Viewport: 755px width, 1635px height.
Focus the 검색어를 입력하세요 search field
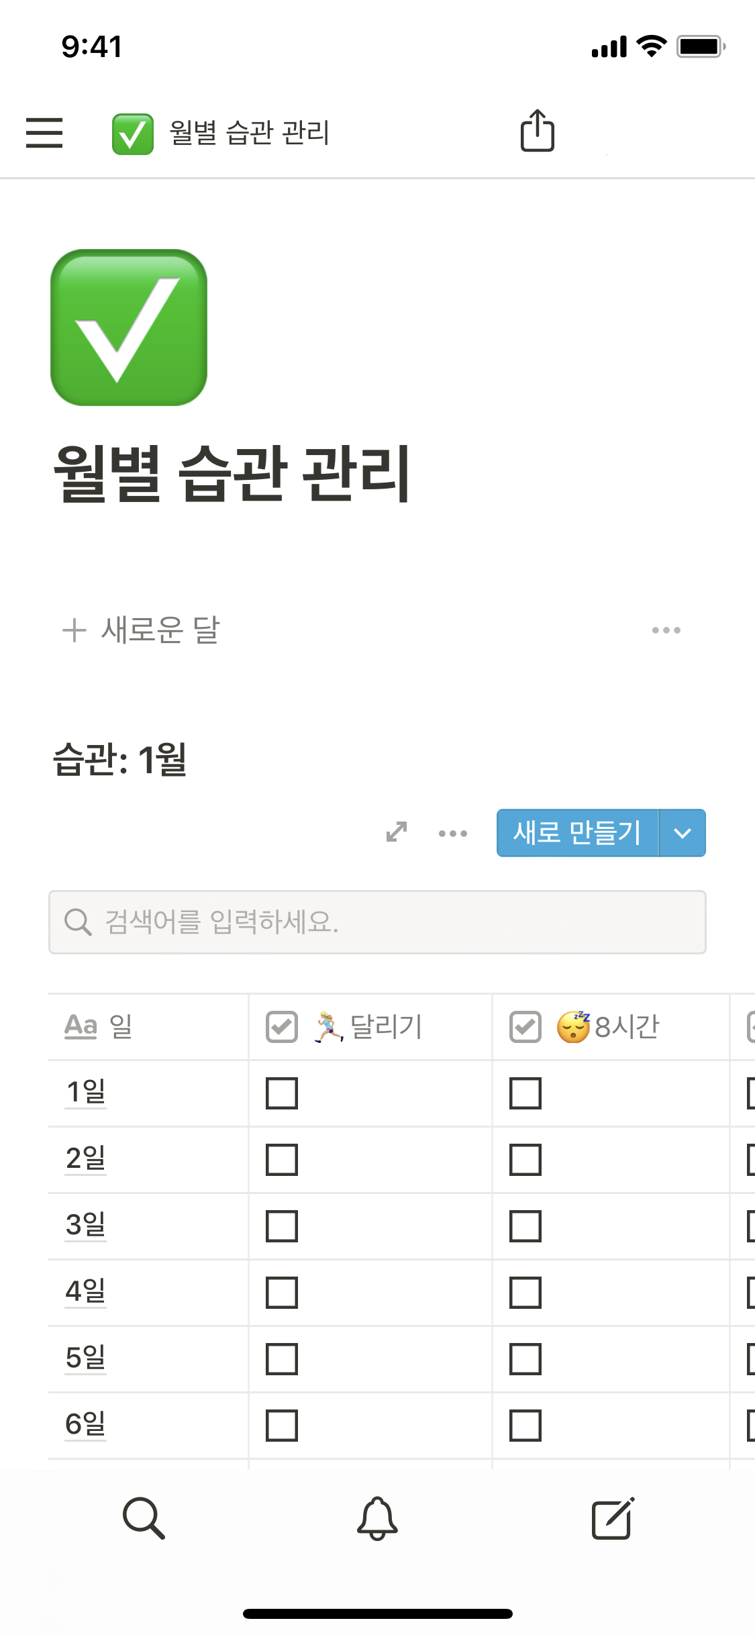[377, 922]
